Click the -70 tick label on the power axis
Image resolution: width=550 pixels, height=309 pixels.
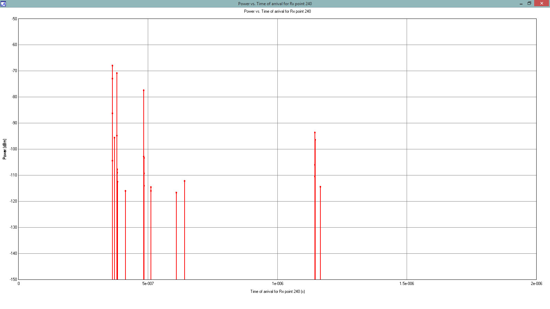[14, 71]
